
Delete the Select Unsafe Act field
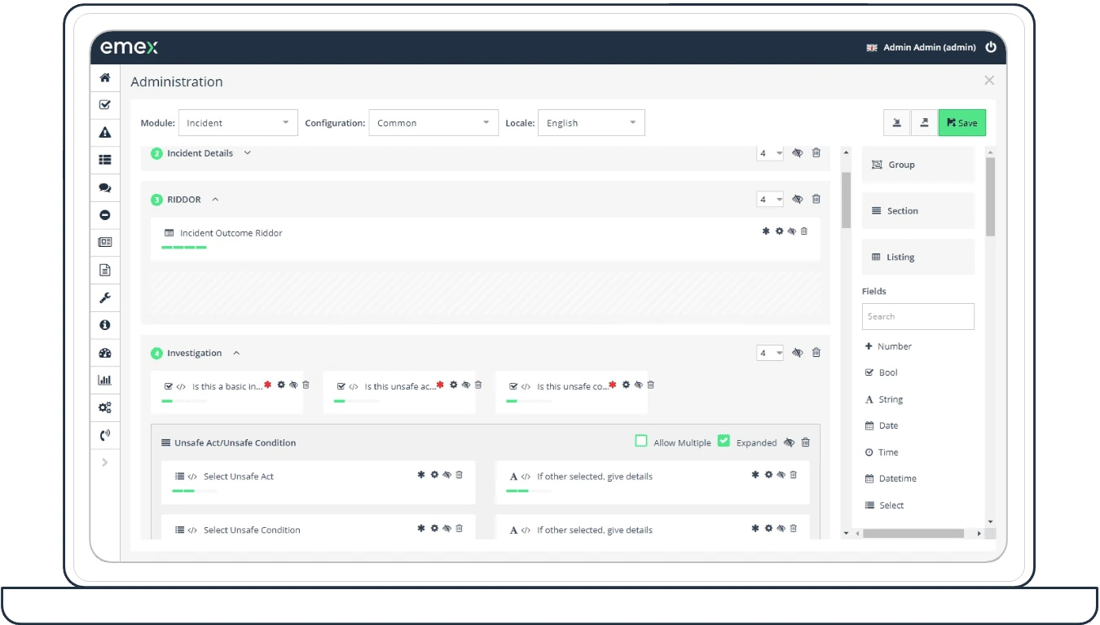tap(460, 474)
